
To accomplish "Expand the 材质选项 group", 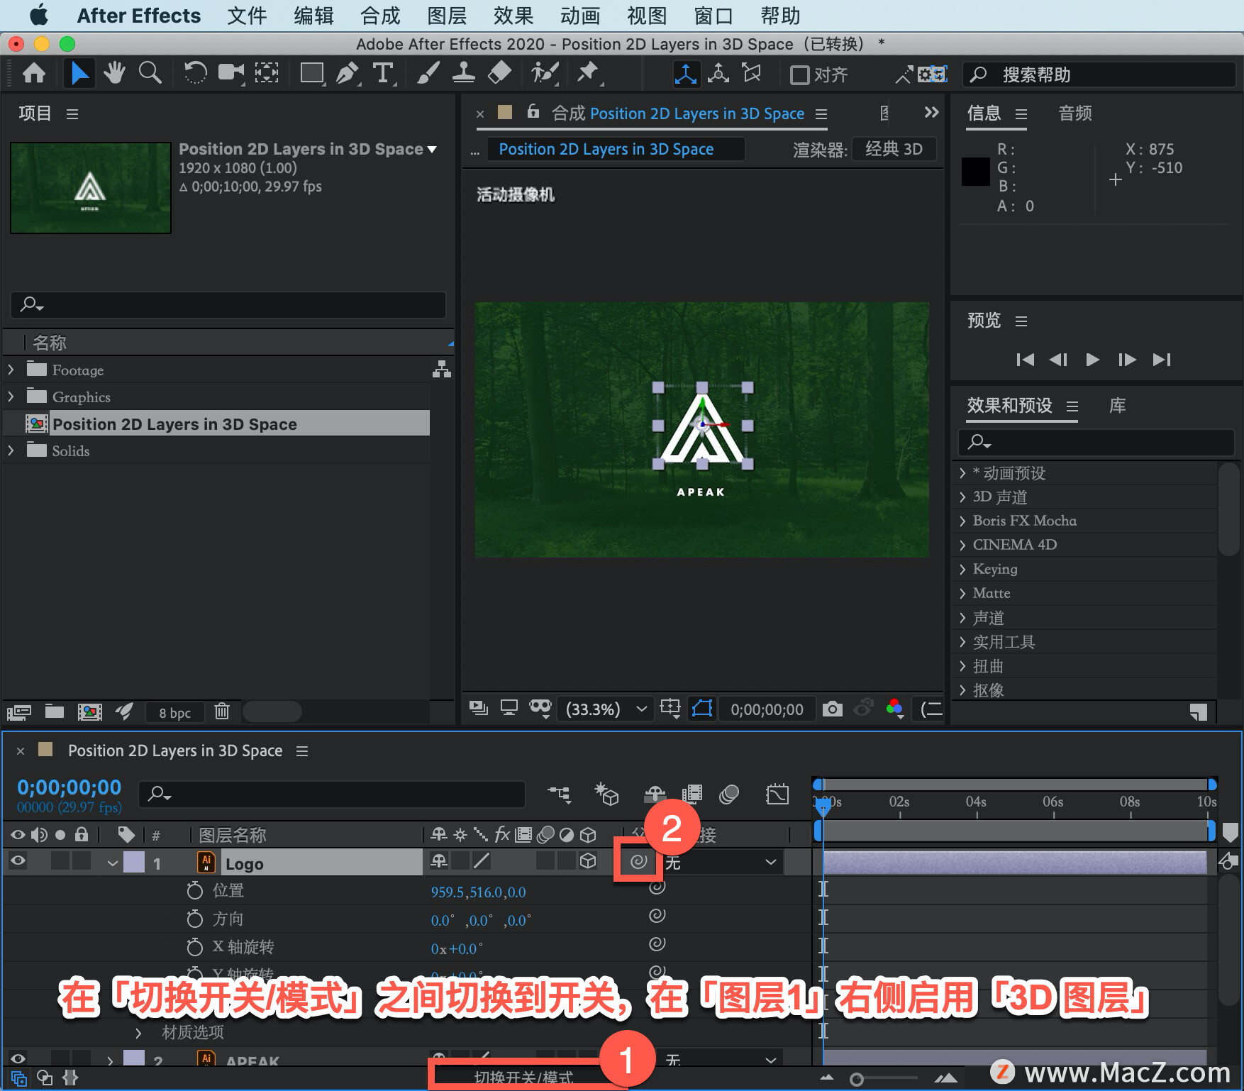I will click(x=138, y=1032).
